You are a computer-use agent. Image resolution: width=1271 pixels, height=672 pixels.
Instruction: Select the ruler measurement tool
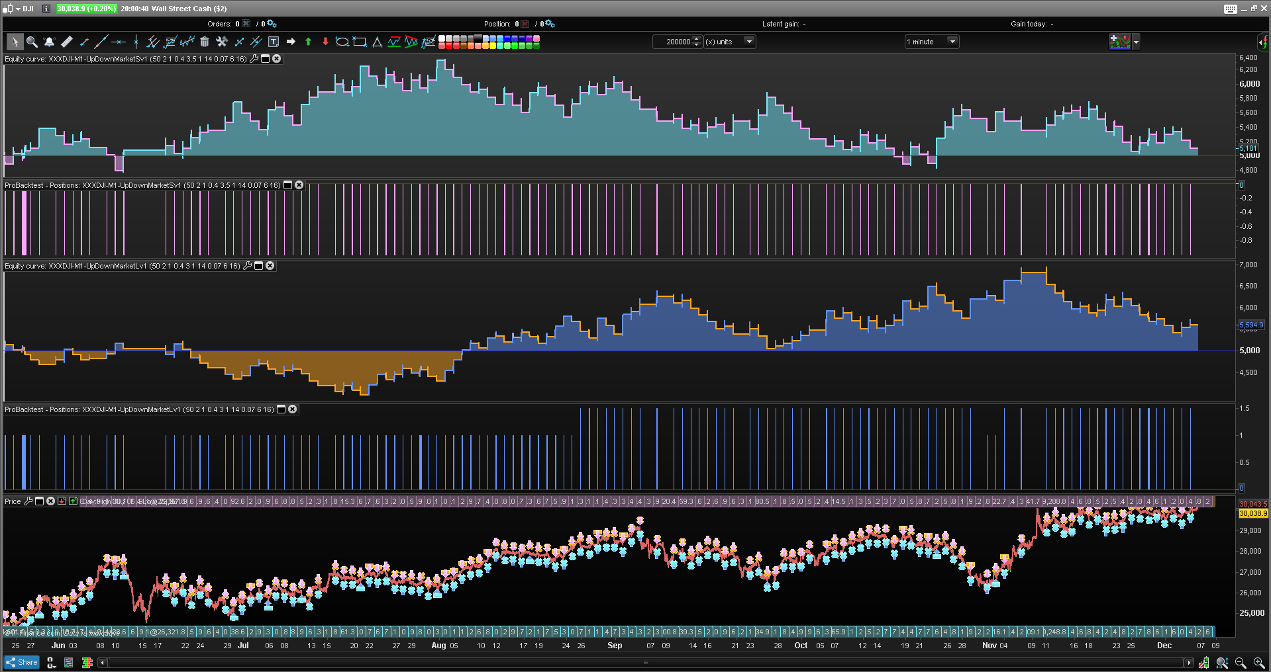click(x=66, y=42)
